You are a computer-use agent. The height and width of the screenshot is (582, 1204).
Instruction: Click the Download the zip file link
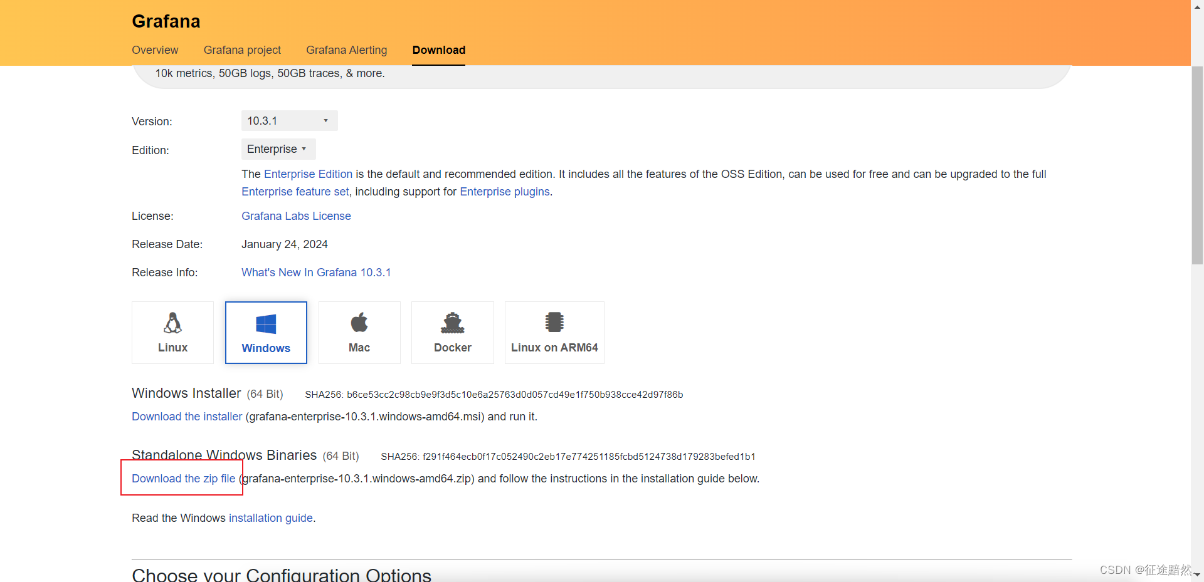(183, 479)
